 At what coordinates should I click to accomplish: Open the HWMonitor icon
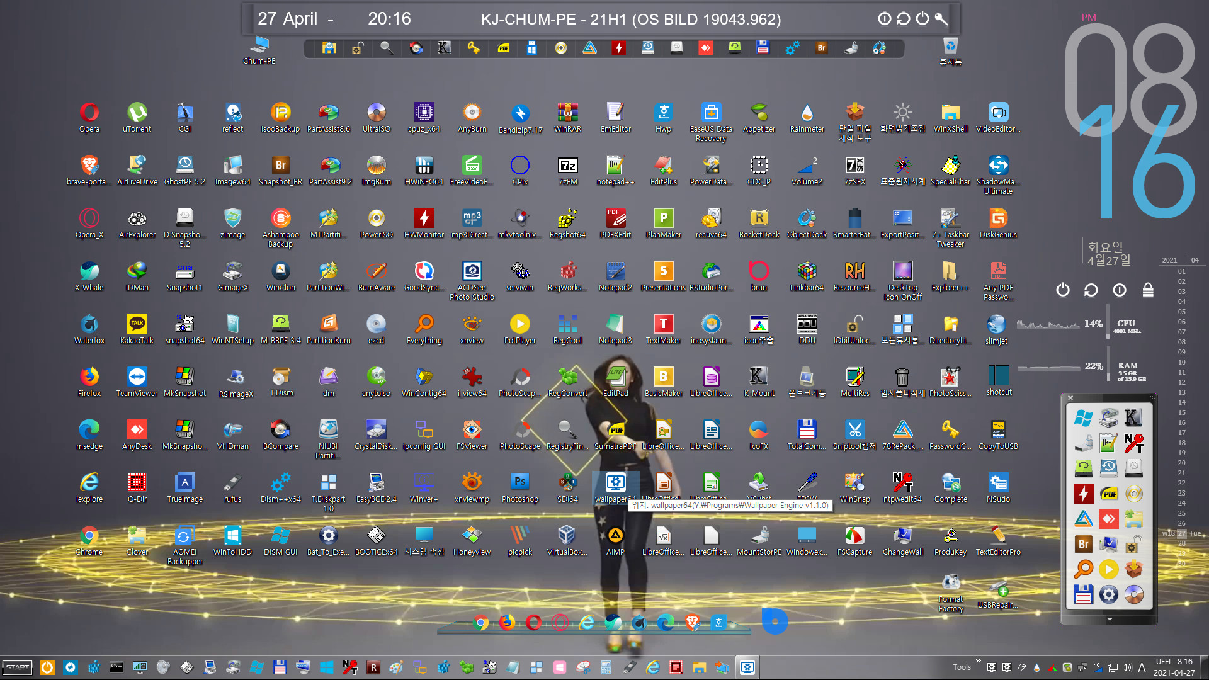424,224
